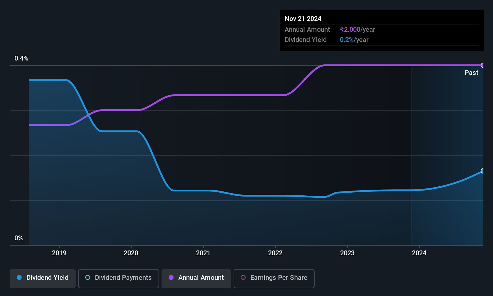Click the blue Dividend Yield endpoint marker
This screenshot has width=493, height=296.
(x=483, y=171)
